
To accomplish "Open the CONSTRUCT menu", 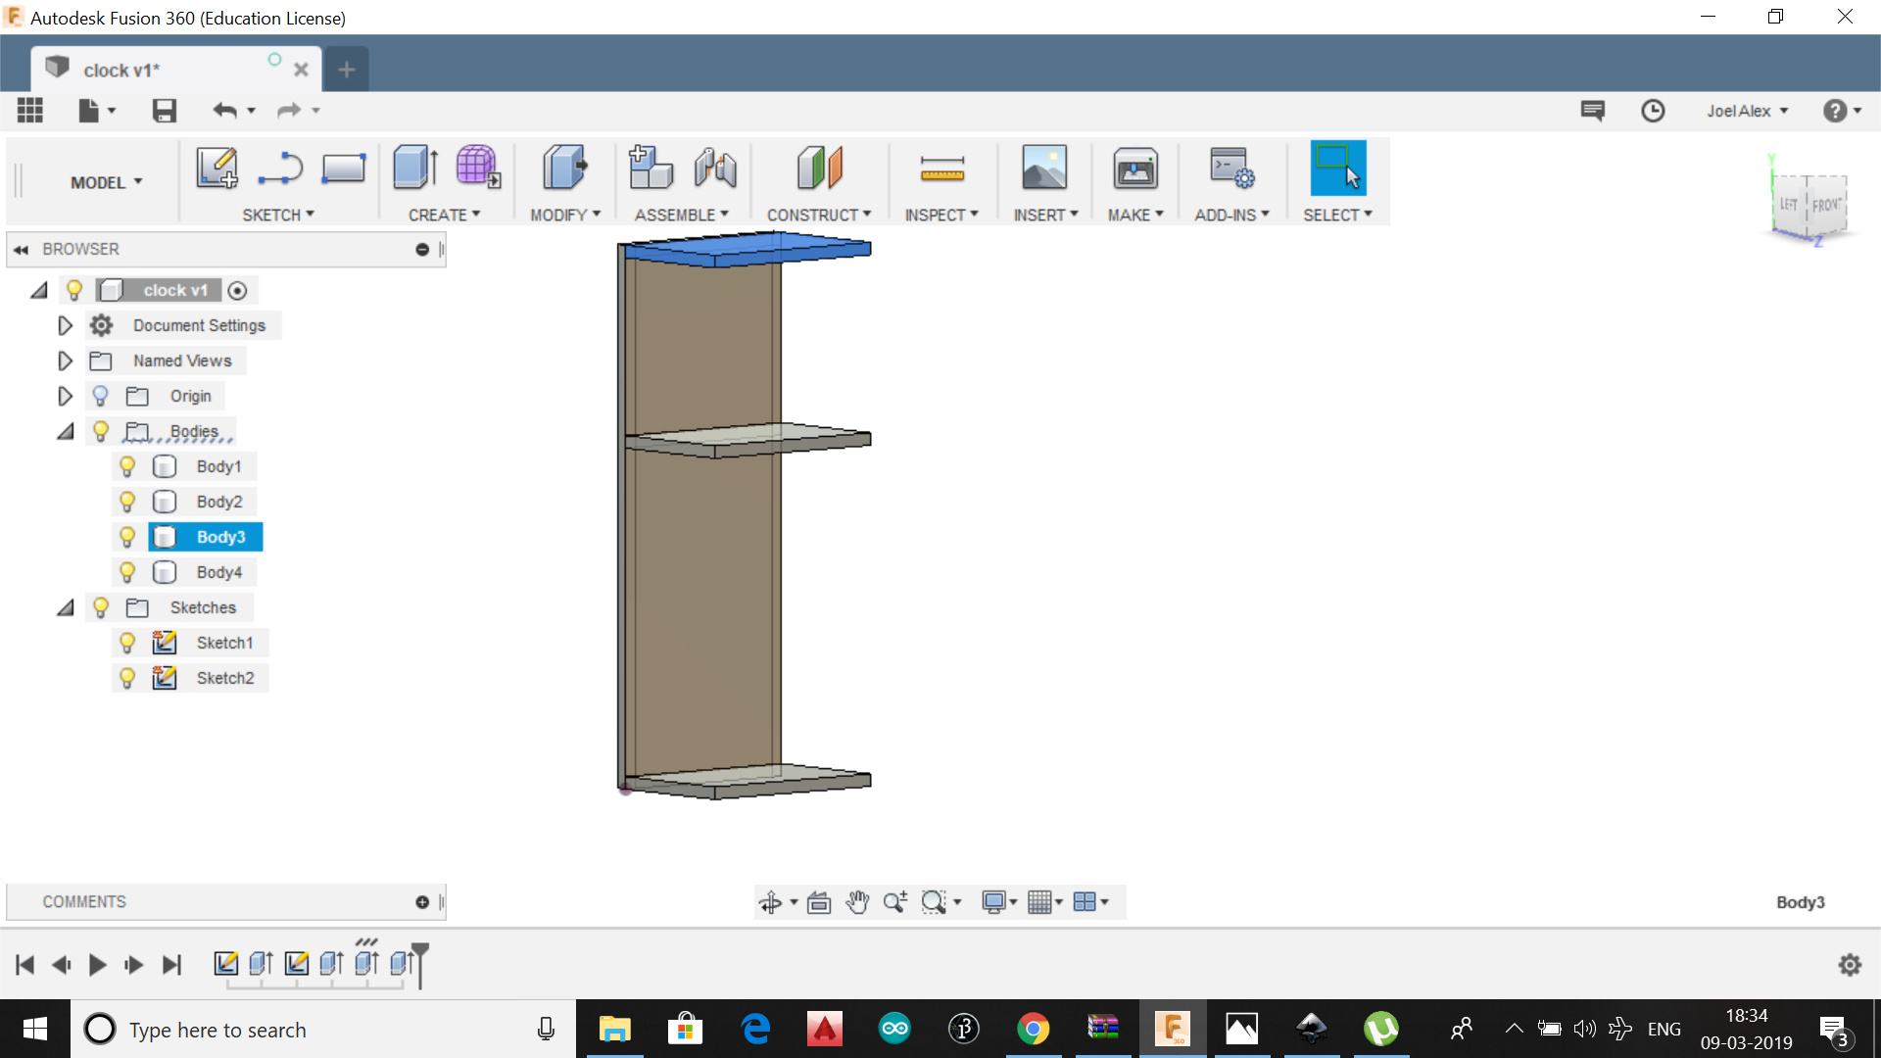I will pos(818,215).
